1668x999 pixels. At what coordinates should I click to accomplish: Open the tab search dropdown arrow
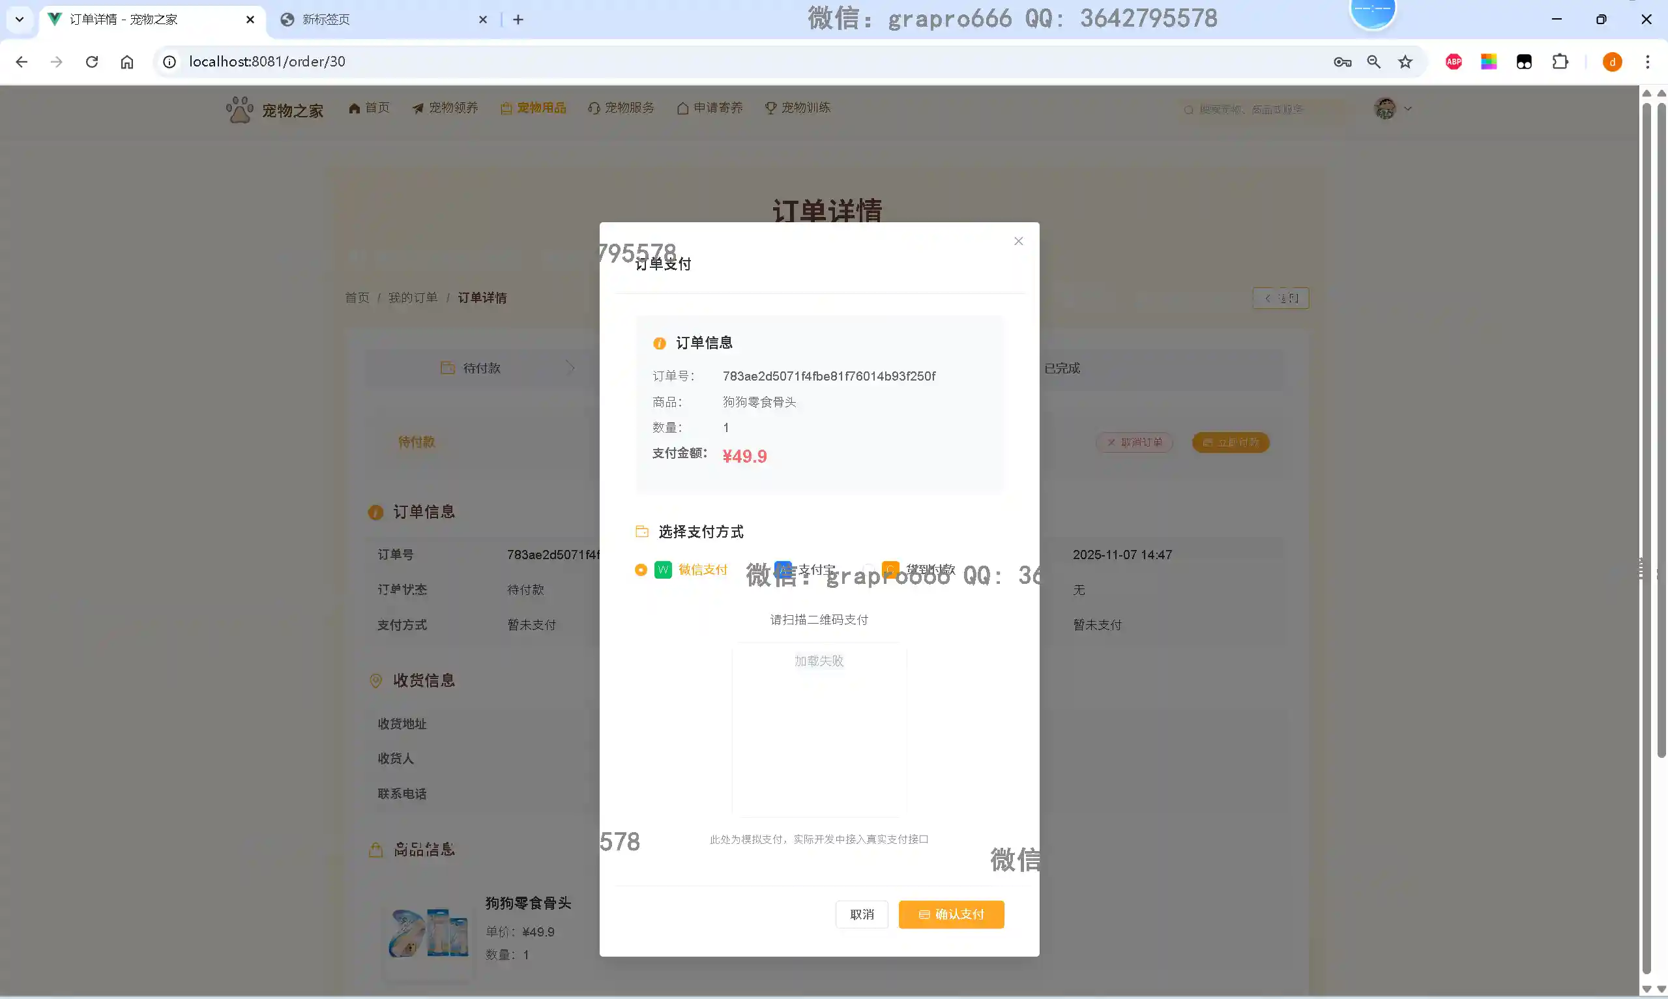20,20
